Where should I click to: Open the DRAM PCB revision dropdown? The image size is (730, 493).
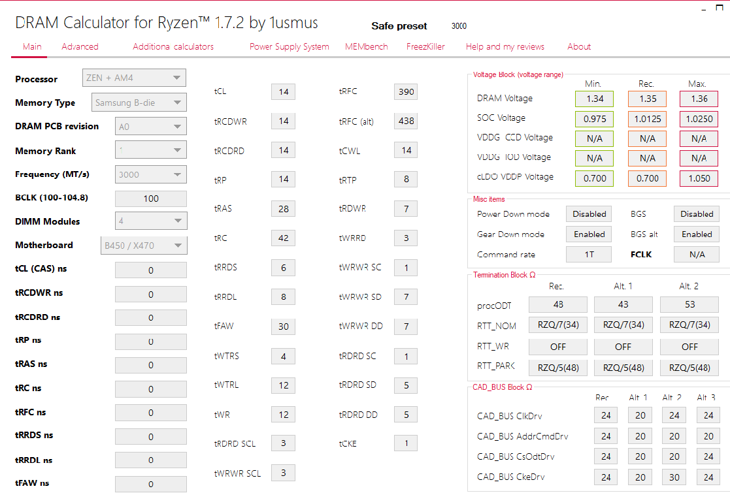coord(151,127)
